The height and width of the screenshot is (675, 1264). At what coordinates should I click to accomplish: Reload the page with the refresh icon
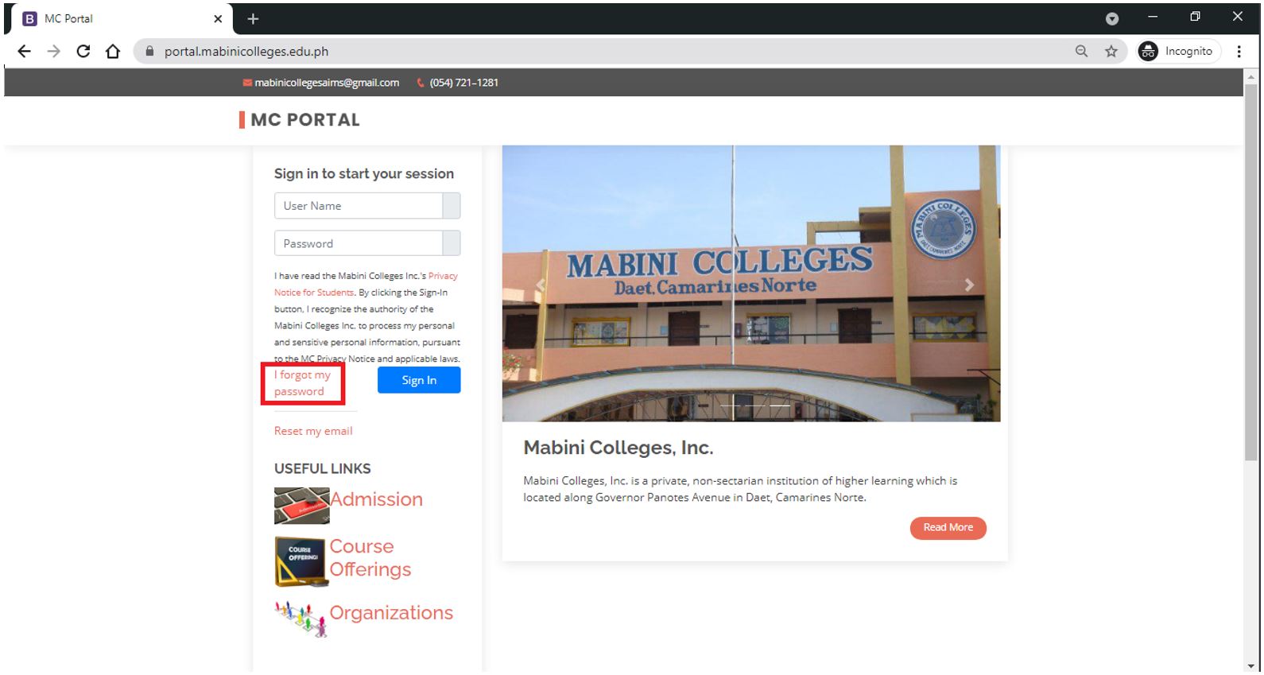(x=83, y=52)
